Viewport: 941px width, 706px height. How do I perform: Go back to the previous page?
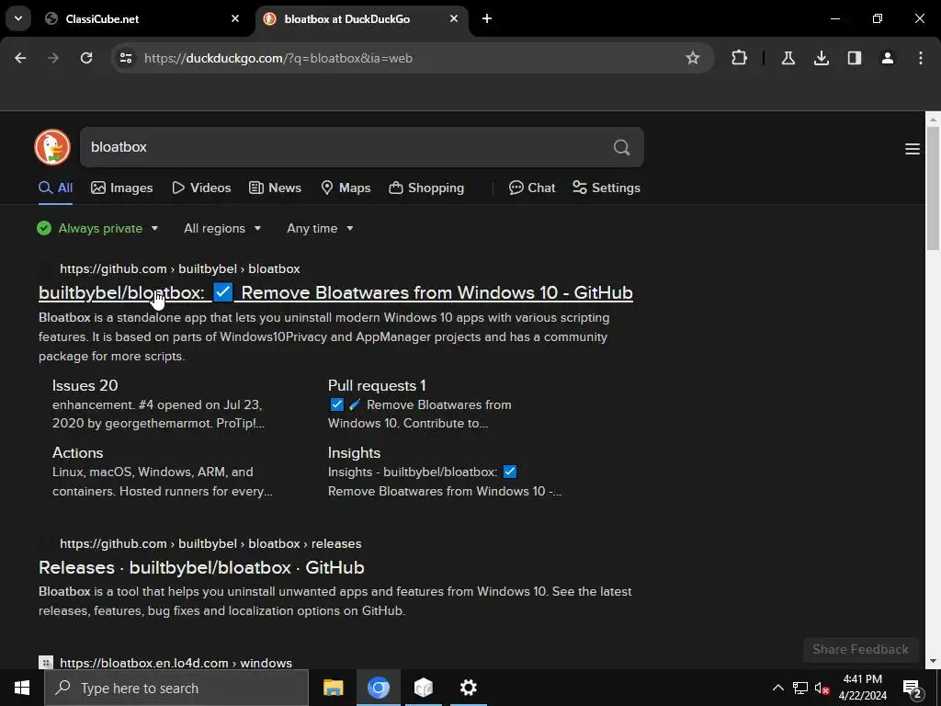(x=20, y=58)
